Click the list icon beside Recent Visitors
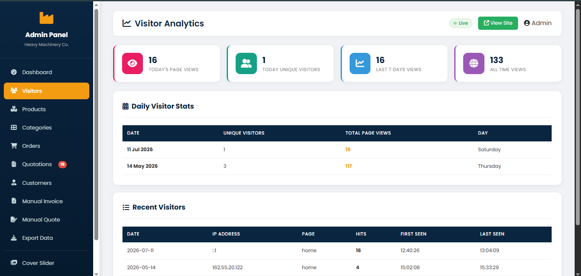Viewport: 581px width, 276px height. coord(126,207)
